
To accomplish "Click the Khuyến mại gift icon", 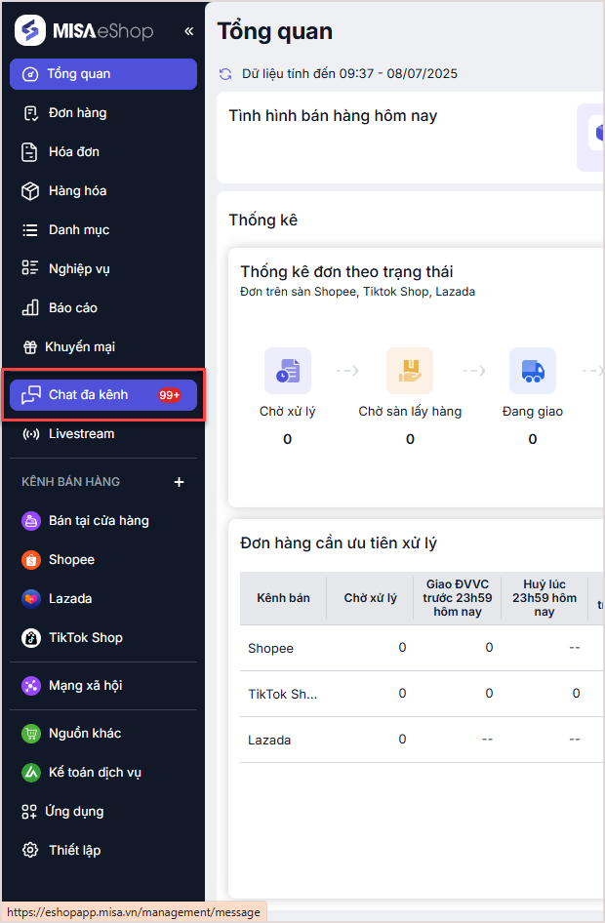I will click(x=29, y=347).
